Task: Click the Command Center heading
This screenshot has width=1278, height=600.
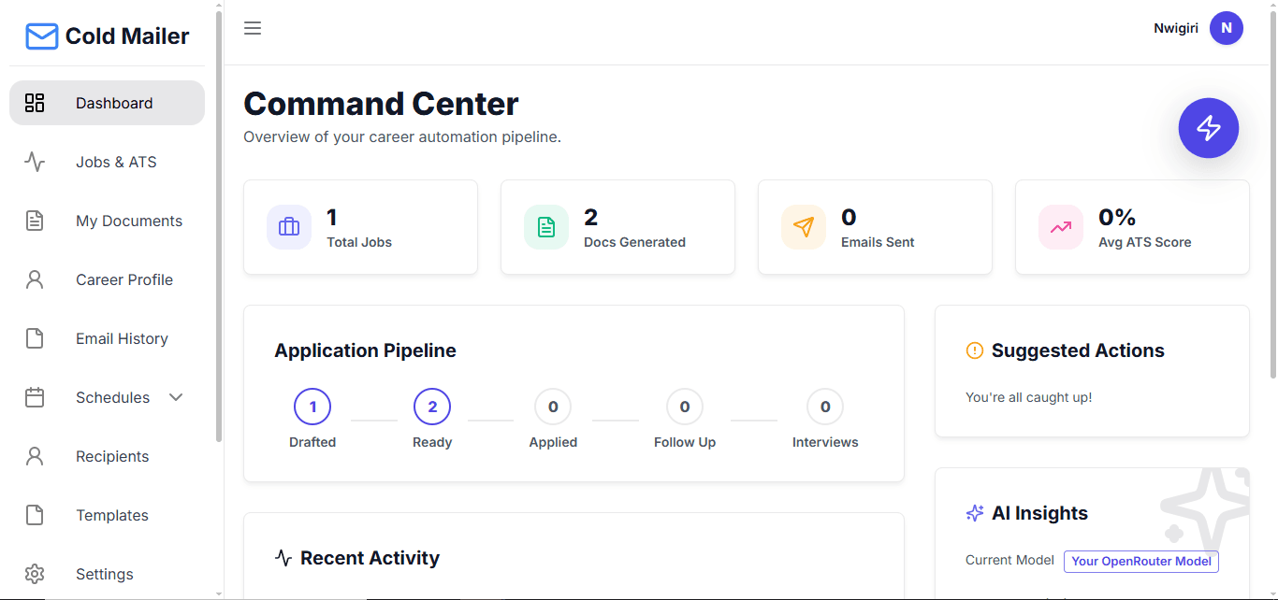Action: (381, 104)
